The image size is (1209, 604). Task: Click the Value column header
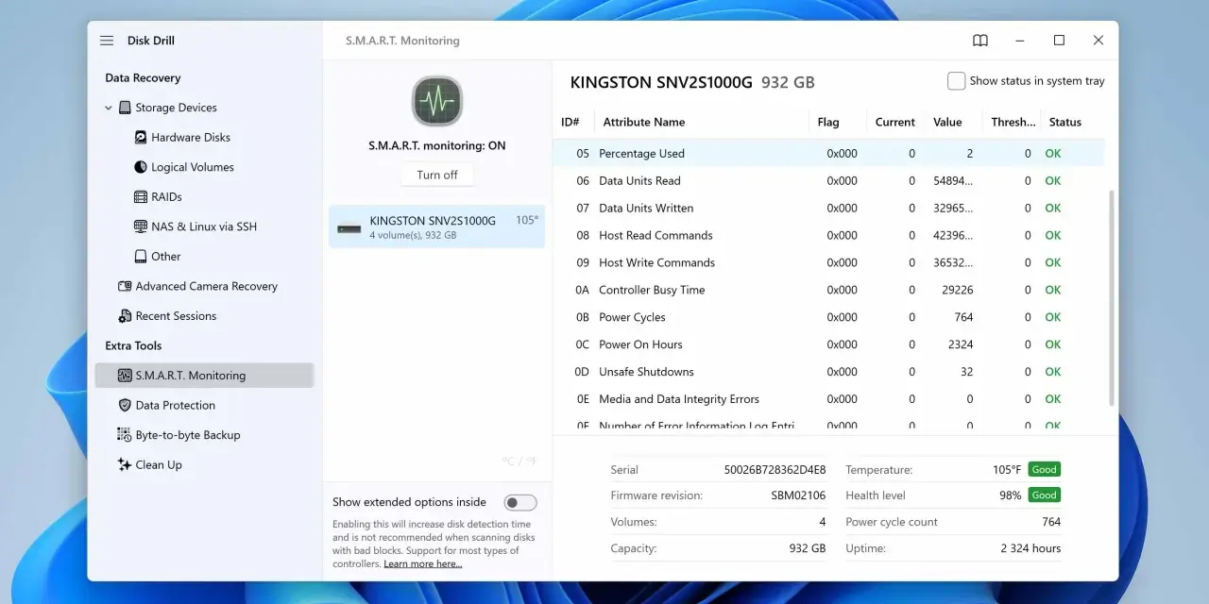(x=947, y=122)
